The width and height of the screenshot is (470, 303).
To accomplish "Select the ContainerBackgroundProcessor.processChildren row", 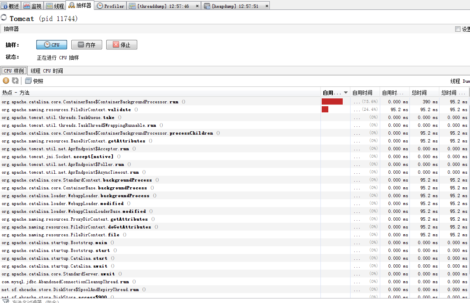I will (235, 133).
